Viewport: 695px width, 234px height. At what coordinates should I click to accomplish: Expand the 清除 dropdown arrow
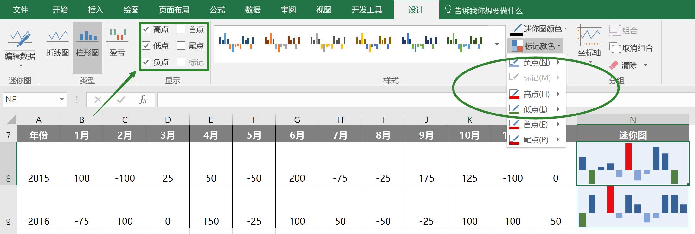(x=645, y=65)
